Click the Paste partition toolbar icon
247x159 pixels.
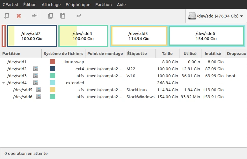(62, 16)
